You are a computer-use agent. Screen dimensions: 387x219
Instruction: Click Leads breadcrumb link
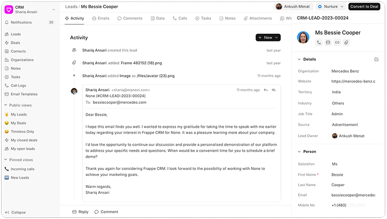tap(71, 7)
